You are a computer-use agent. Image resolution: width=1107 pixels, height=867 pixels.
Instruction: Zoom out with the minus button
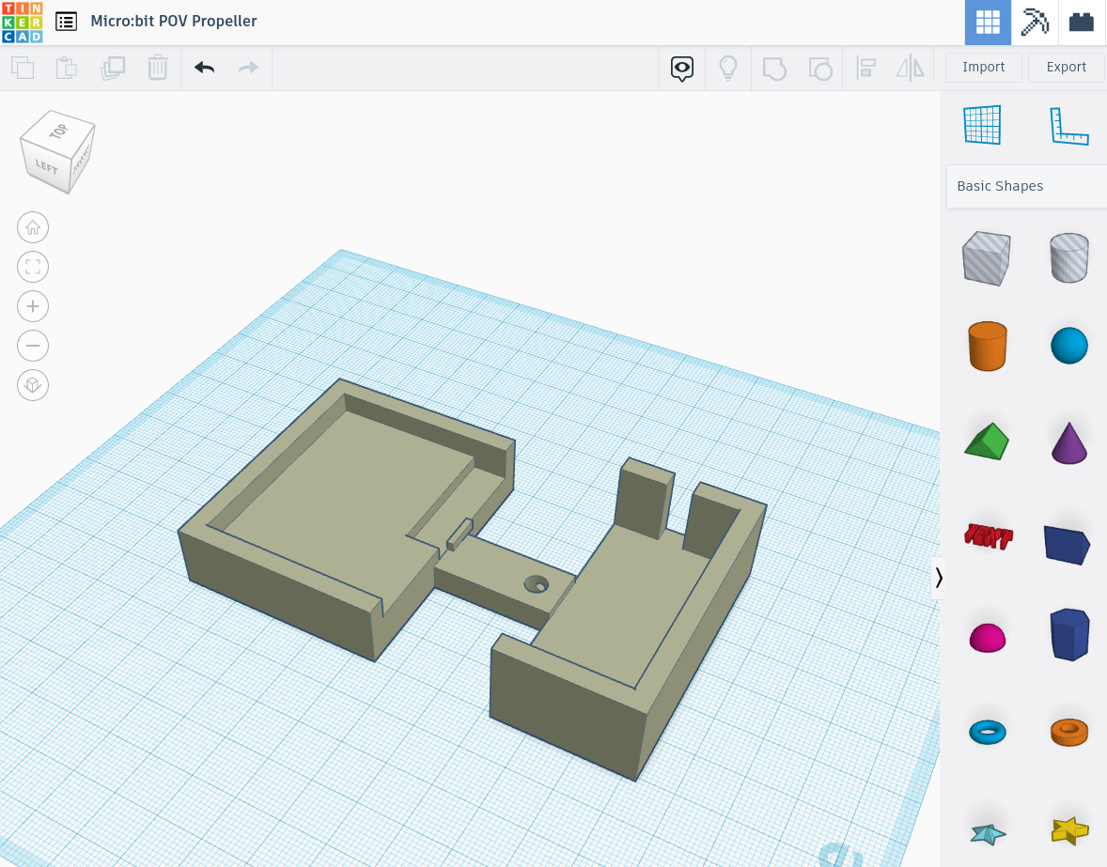pyautogui.click(x=33, y=346)
